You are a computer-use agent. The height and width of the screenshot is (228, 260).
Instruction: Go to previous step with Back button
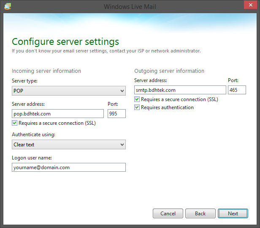(x=200, y=214)
